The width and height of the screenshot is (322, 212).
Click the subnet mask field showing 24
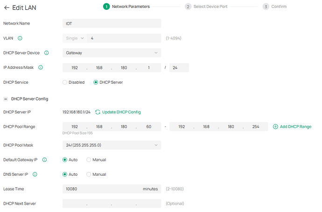[x=179, y=68]
